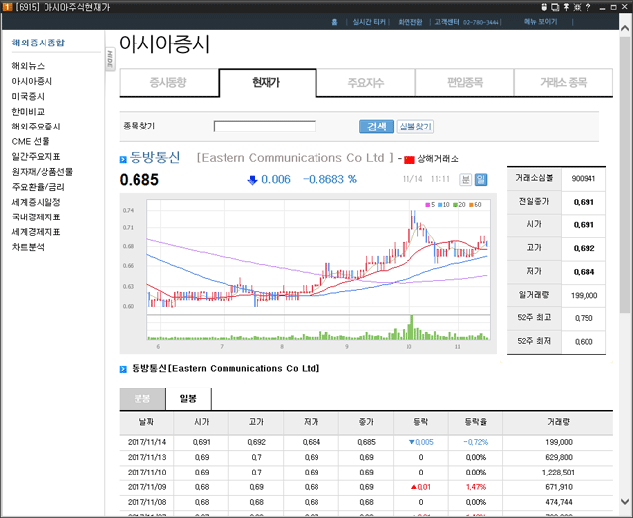This screenshot has width=633, height=518.
Task: Click the duplicate window icon in title bar
Action: pos(555,7)
